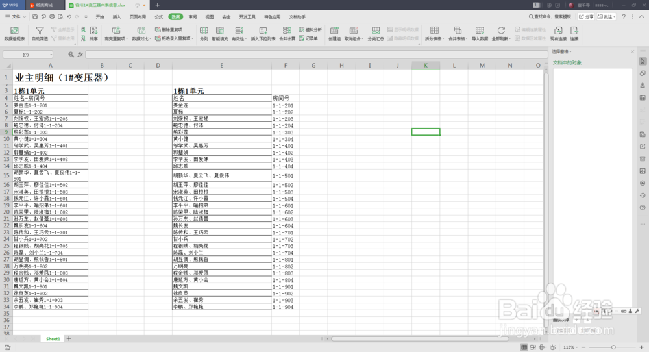Screen dimensions: 649x352
Task: Click the undo arrow icon
Action: (69, 17)
